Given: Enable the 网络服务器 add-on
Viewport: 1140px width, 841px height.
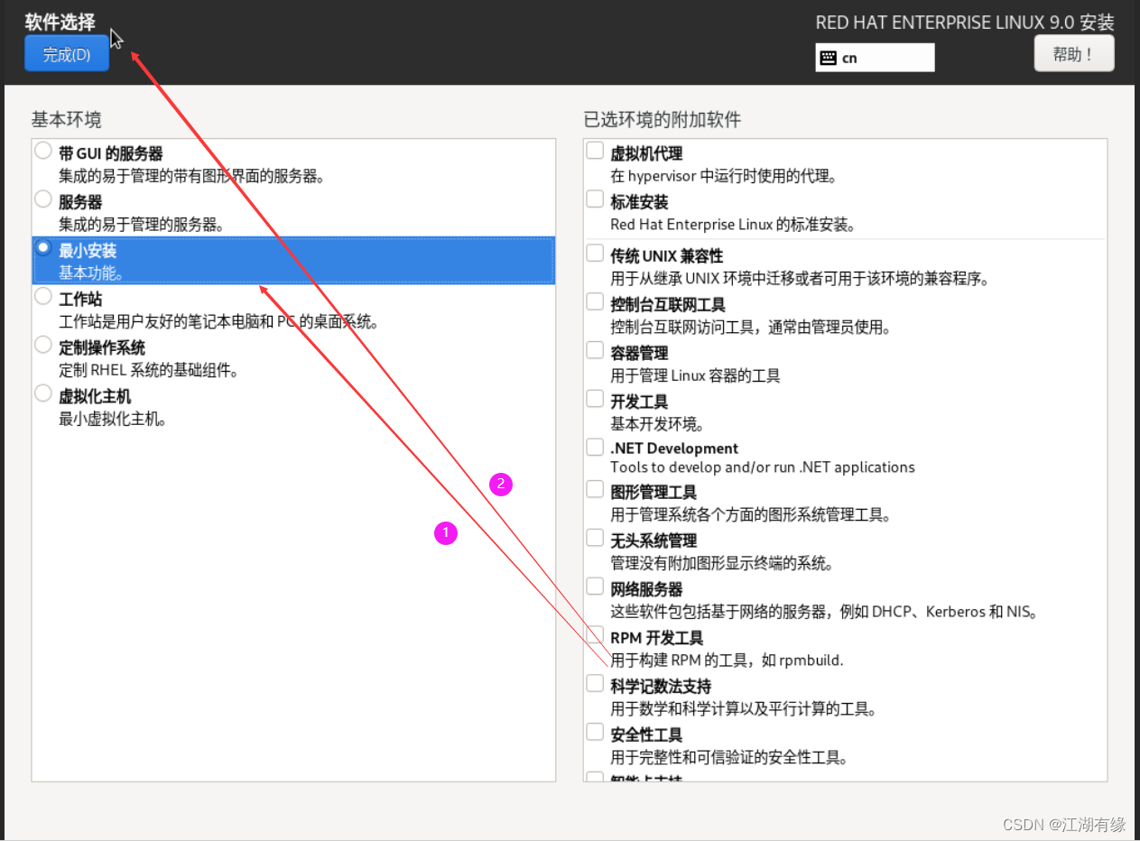Looking at the screenshot, I should coord(594,586).
